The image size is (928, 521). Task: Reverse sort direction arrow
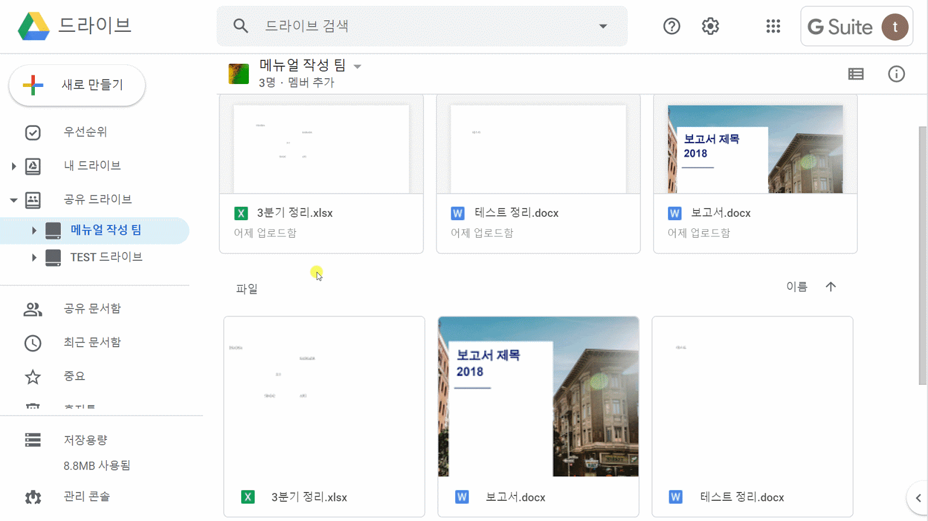point(831,286)
